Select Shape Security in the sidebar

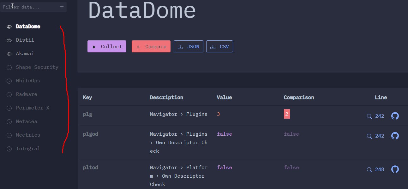coord(37,67)
